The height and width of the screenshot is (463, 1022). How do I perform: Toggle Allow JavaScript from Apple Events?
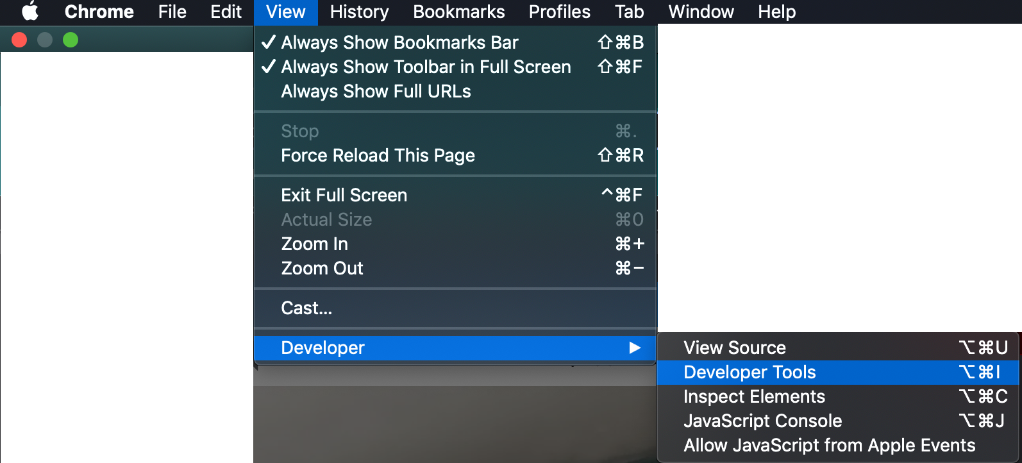click(839, 445)
